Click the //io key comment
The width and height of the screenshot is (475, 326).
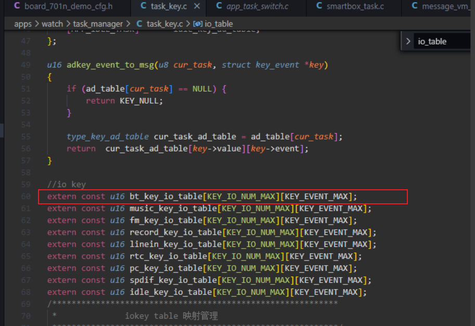coord(67,185)
